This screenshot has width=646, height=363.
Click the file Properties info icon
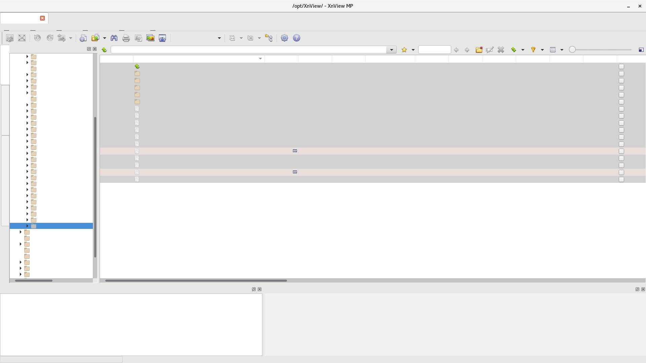click(x=83, y=38)
